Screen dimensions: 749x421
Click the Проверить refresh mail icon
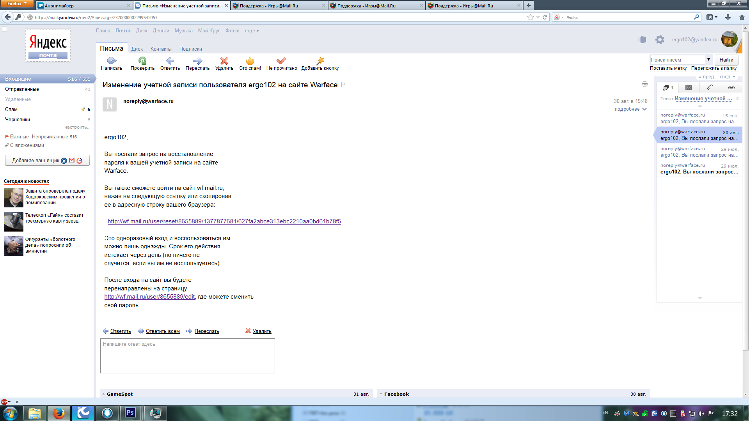[x=142, y=61]
